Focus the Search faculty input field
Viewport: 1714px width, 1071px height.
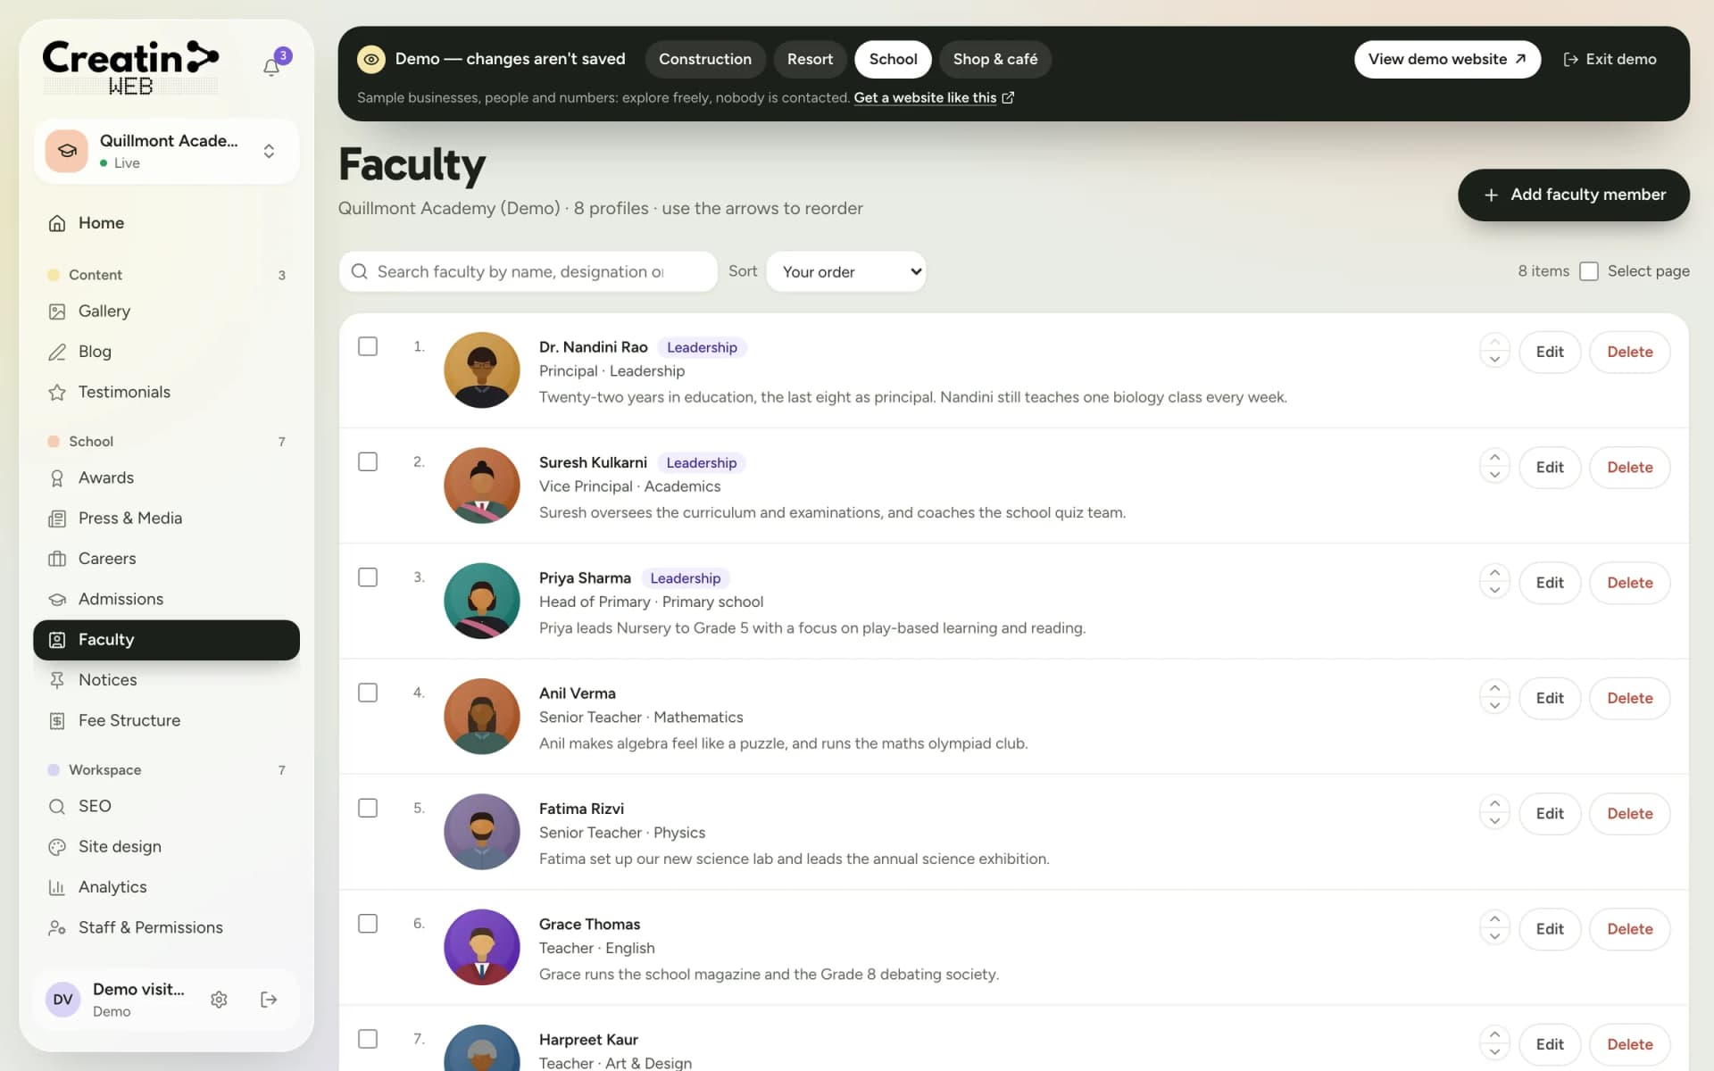[528, 271]
